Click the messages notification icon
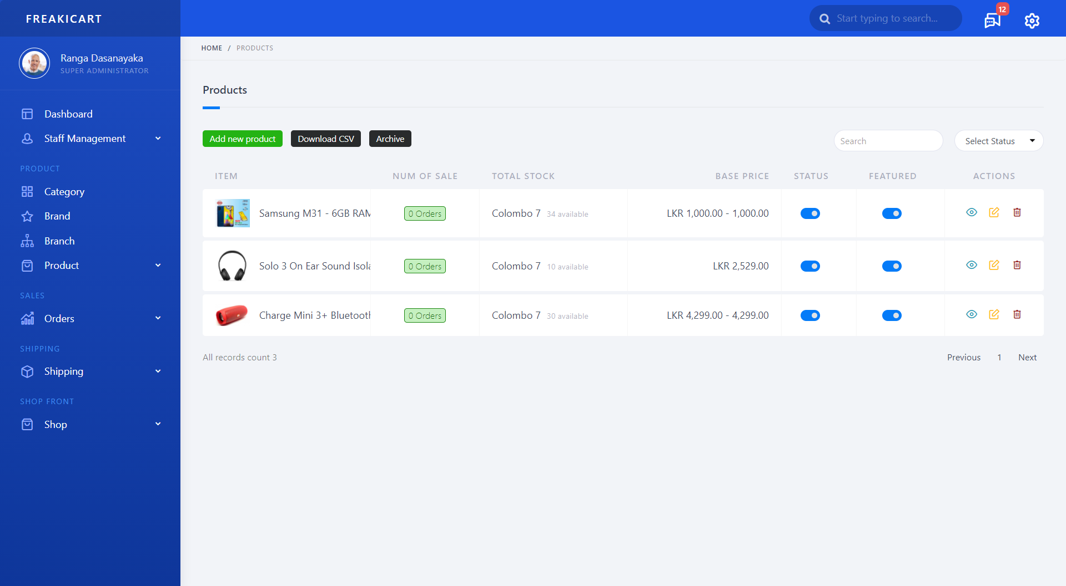The height and width of the screenshot is (586, 1066). click(992, 20)
